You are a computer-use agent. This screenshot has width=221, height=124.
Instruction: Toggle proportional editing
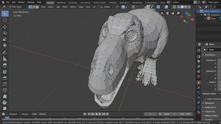click(x=133, y=7)
